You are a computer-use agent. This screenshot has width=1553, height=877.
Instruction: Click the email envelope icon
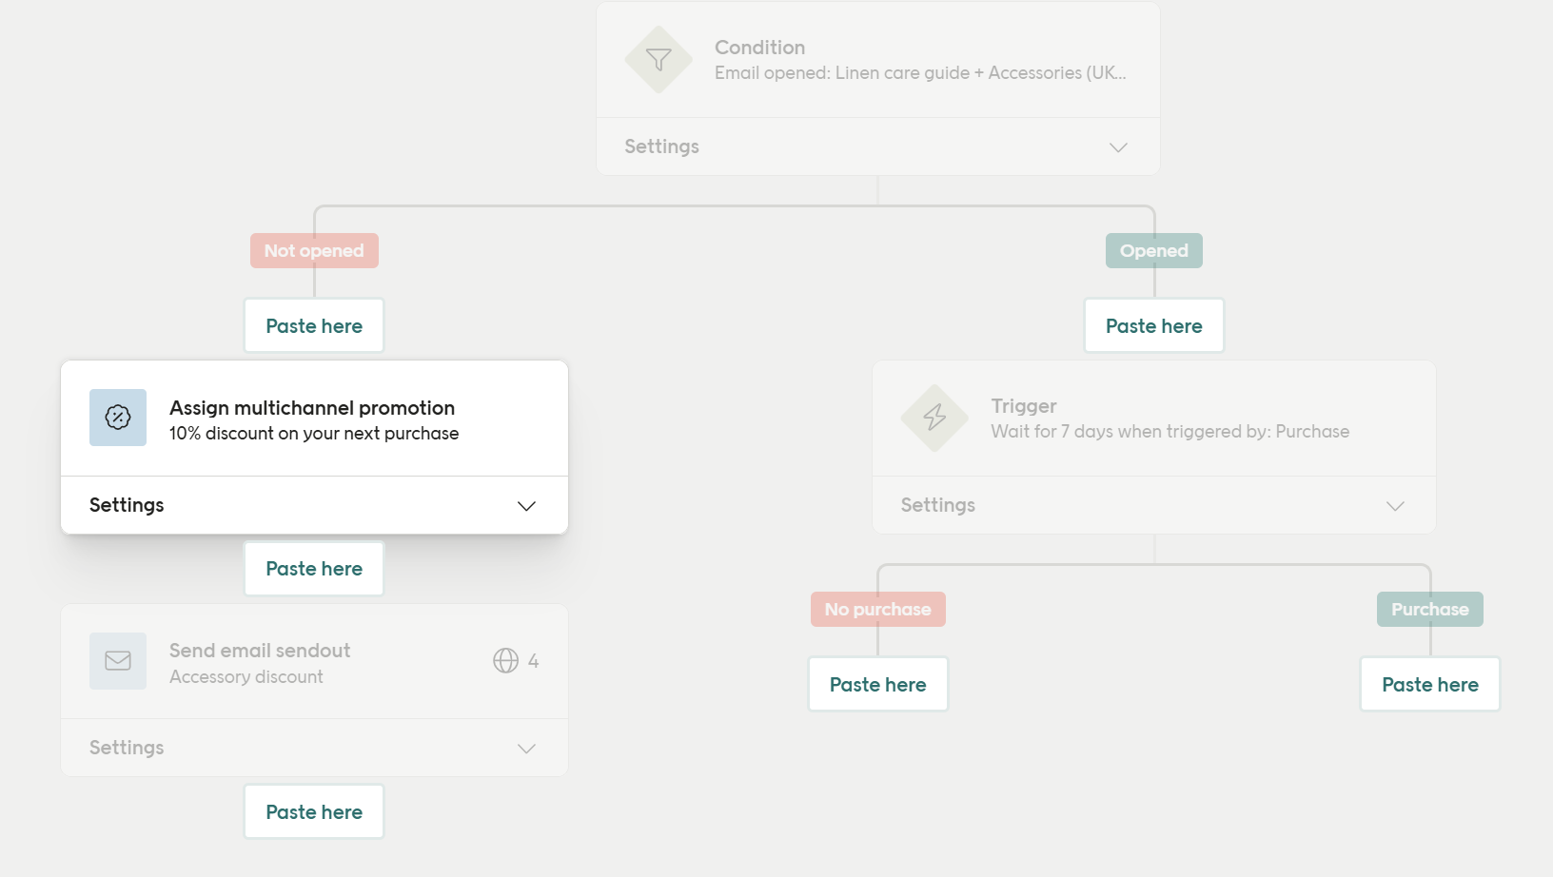pos(118,661)
